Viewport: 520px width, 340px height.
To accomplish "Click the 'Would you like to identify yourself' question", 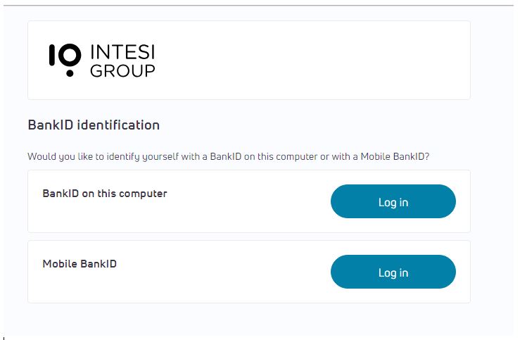I will [229, 156].
